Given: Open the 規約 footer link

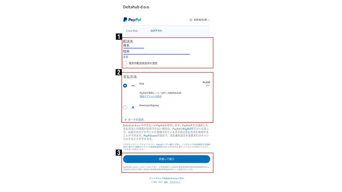Looking at the screenshot, I should 166,182.
